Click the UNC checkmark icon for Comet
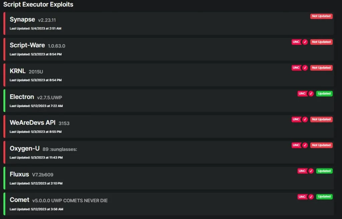 (x=311, y=197)
